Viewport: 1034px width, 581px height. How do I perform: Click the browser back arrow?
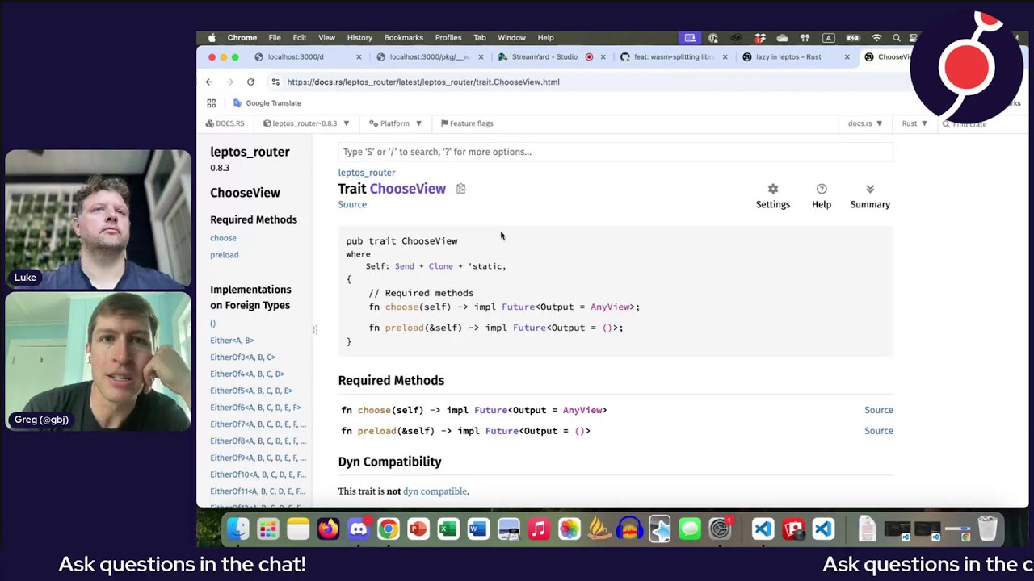[x=209, y=82]
